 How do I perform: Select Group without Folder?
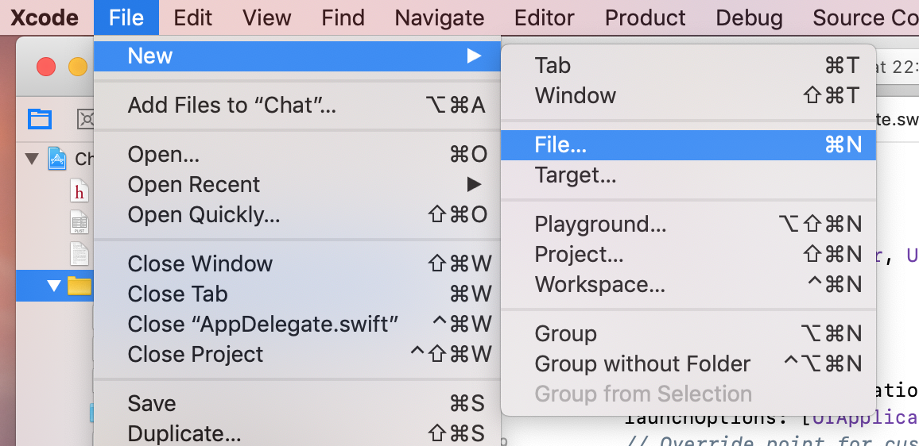[x=688, y=364]
